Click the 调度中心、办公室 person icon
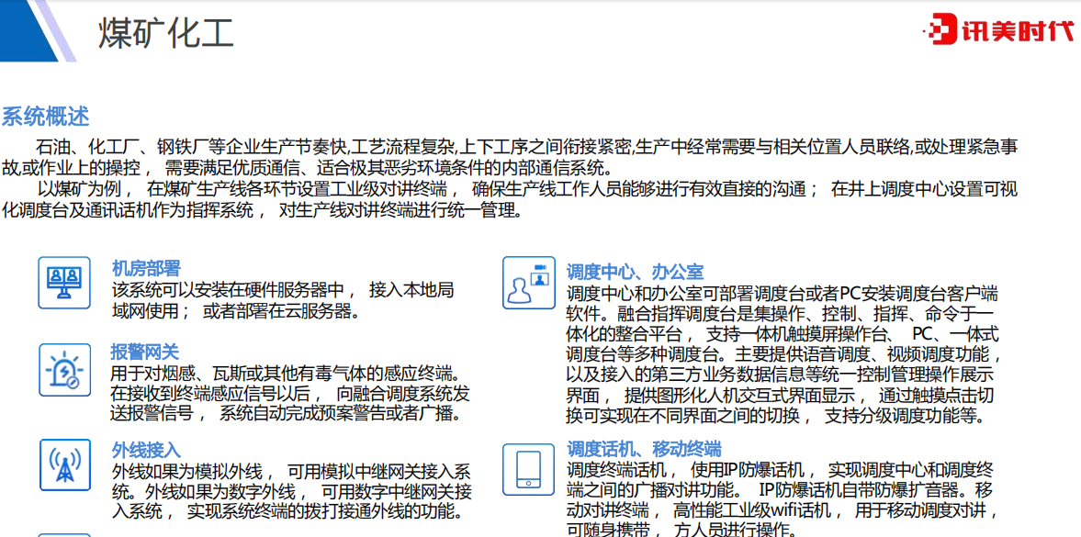 click(528, 282)
